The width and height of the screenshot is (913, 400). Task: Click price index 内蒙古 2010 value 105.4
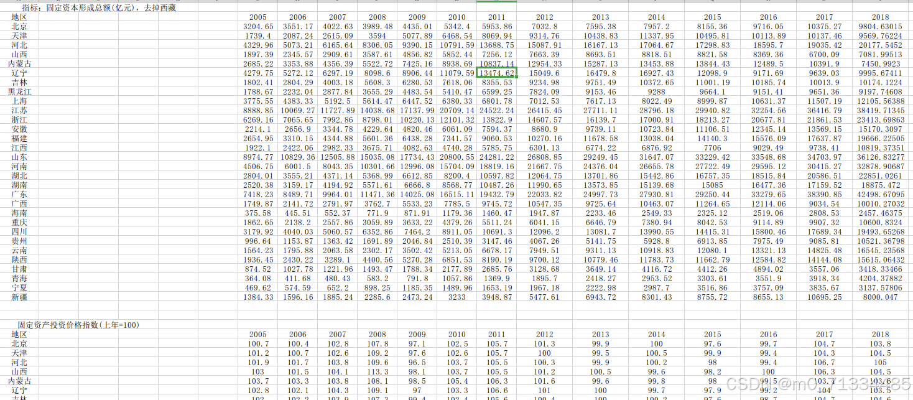pyautogui.click(x=457, y=381)
